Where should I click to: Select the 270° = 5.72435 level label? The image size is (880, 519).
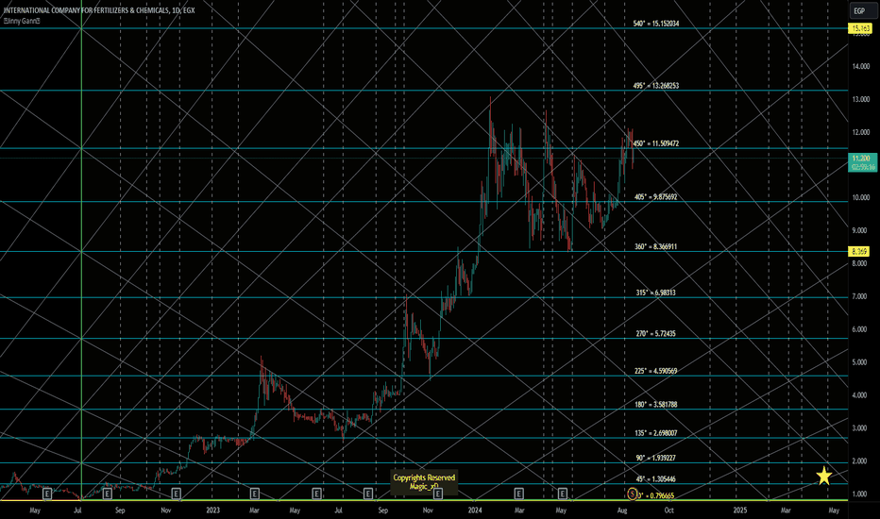click(x=655, y=333)
